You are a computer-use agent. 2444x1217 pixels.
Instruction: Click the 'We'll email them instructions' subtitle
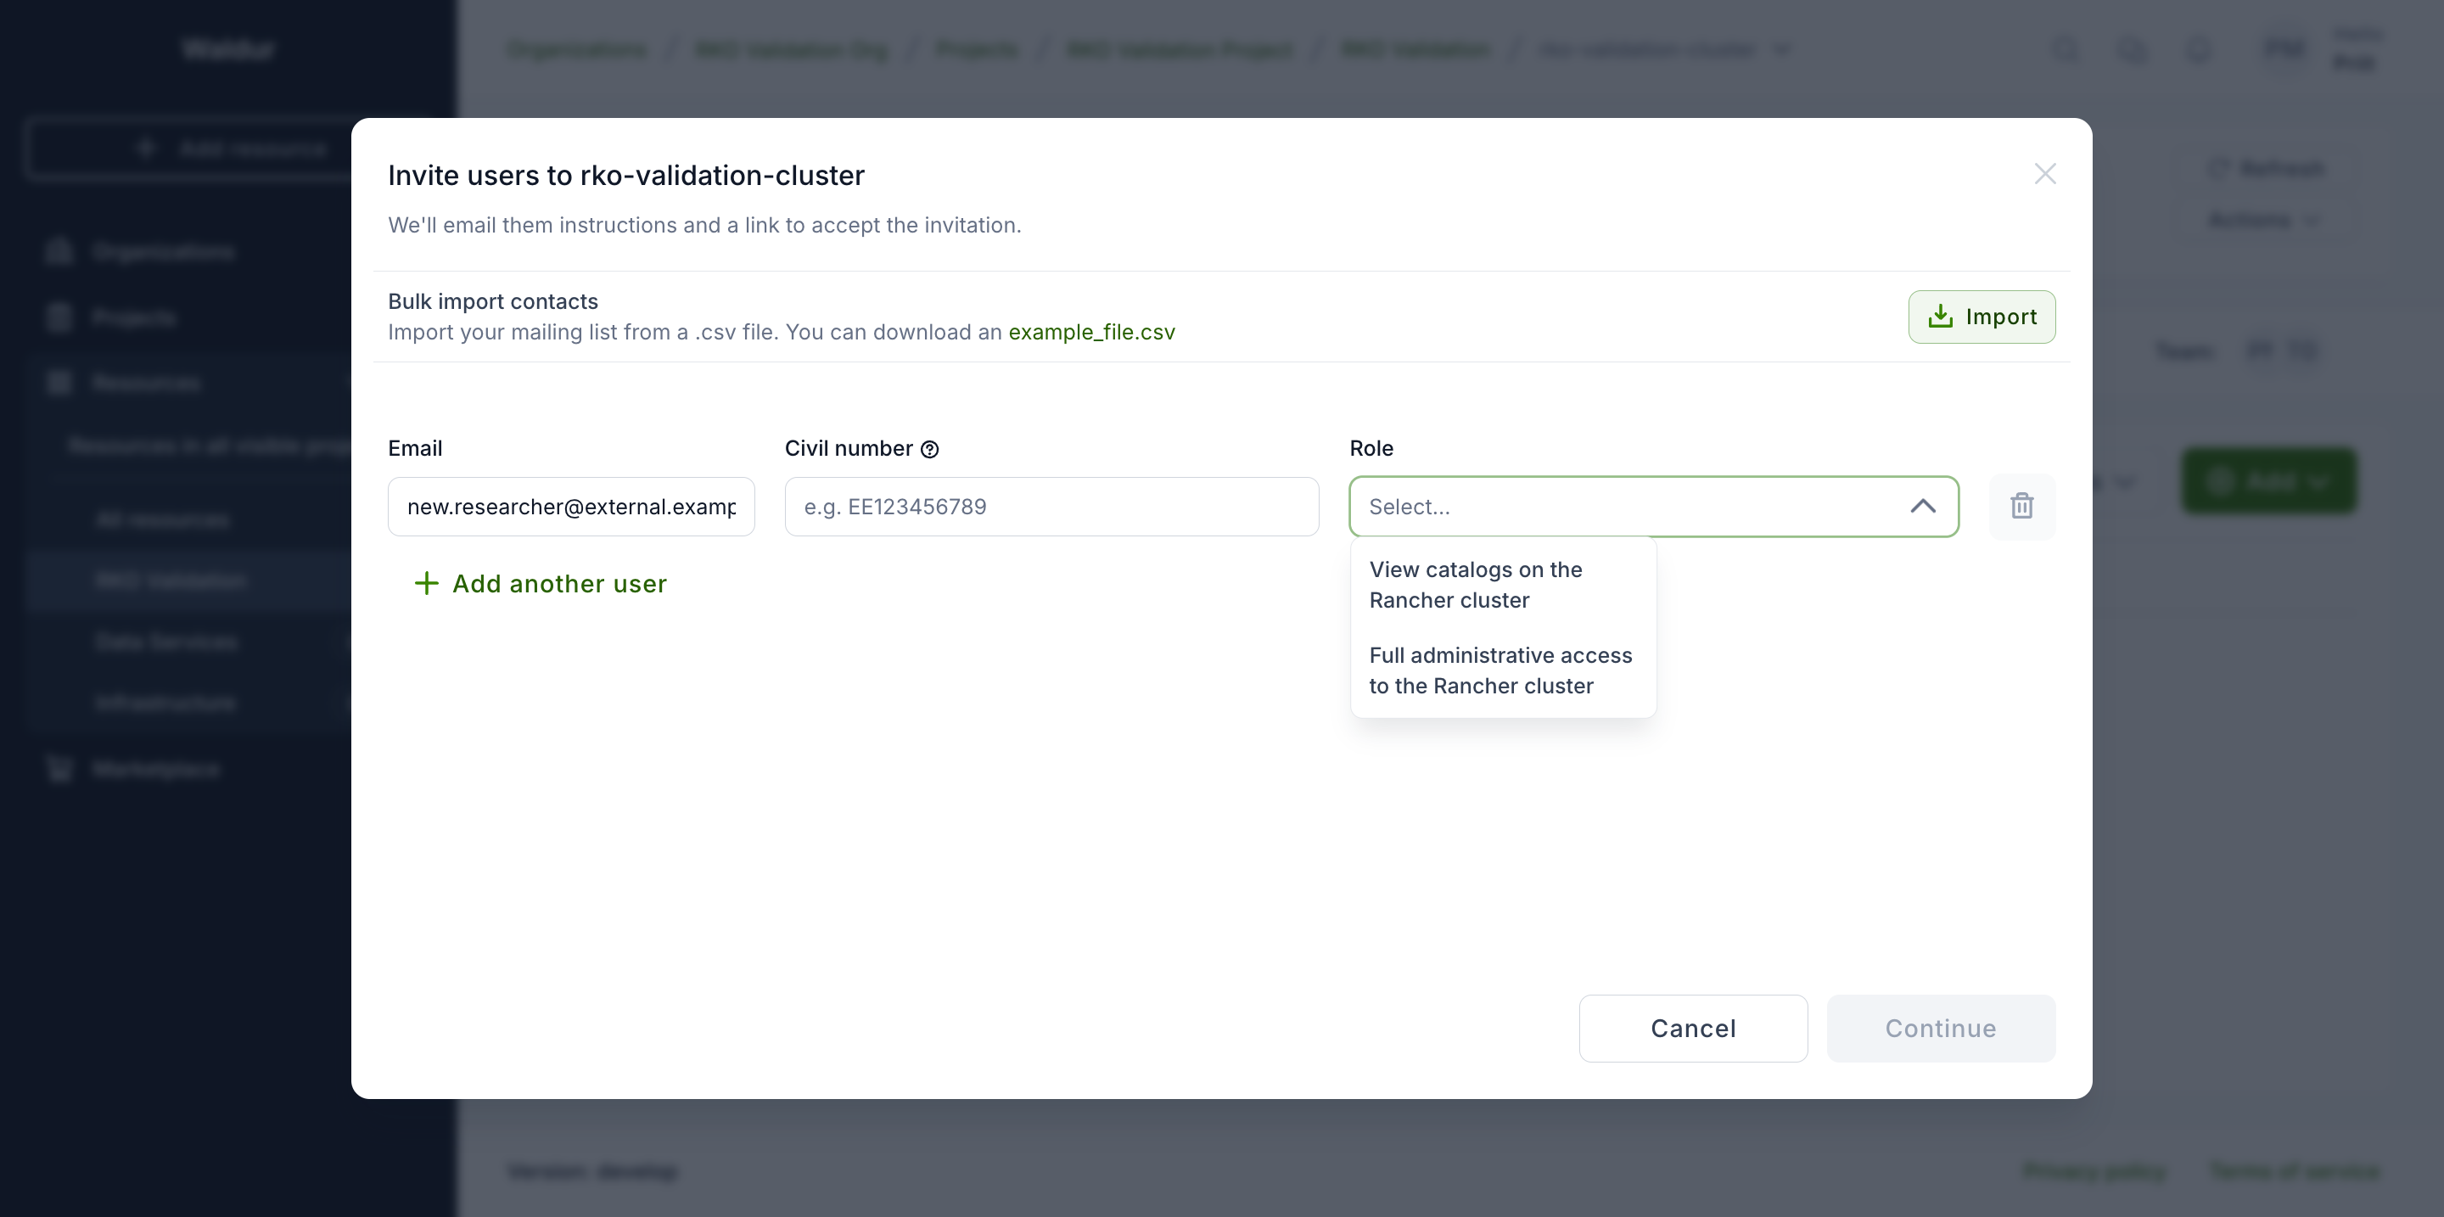pos(705,225)
